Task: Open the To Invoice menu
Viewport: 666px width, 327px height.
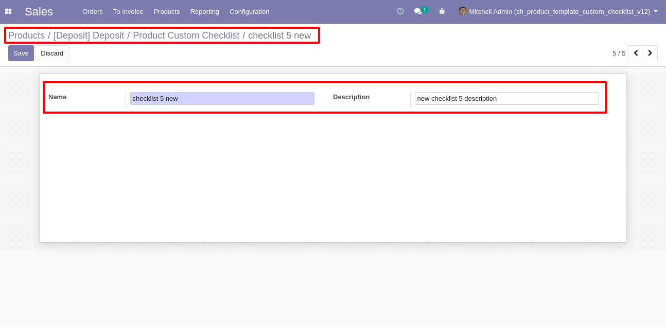Action: point(128,11)
